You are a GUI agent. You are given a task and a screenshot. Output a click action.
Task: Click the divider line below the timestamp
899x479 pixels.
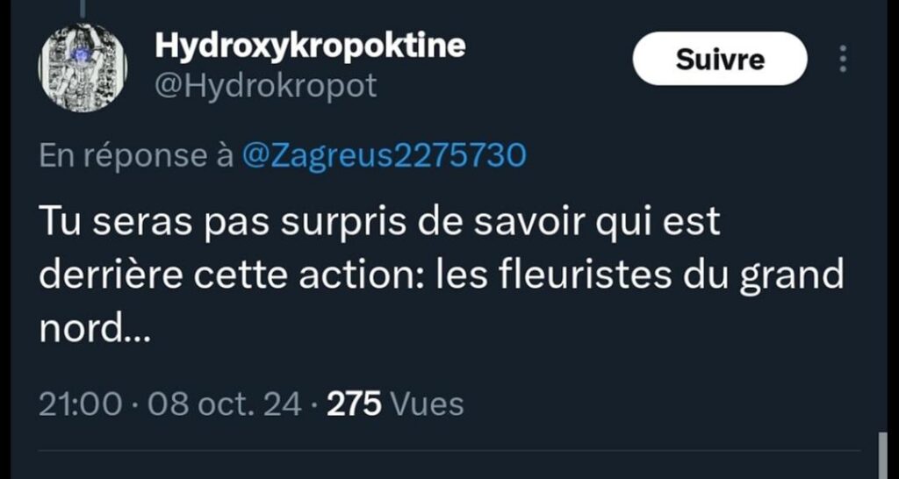coord(449,451)
